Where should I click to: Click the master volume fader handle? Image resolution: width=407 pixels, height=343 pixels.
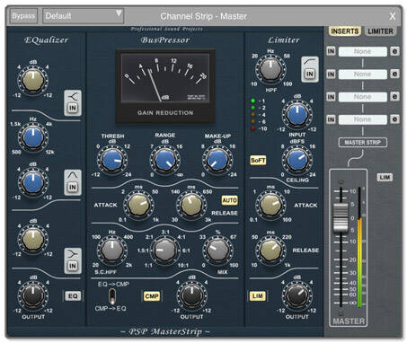click(341, 217)
